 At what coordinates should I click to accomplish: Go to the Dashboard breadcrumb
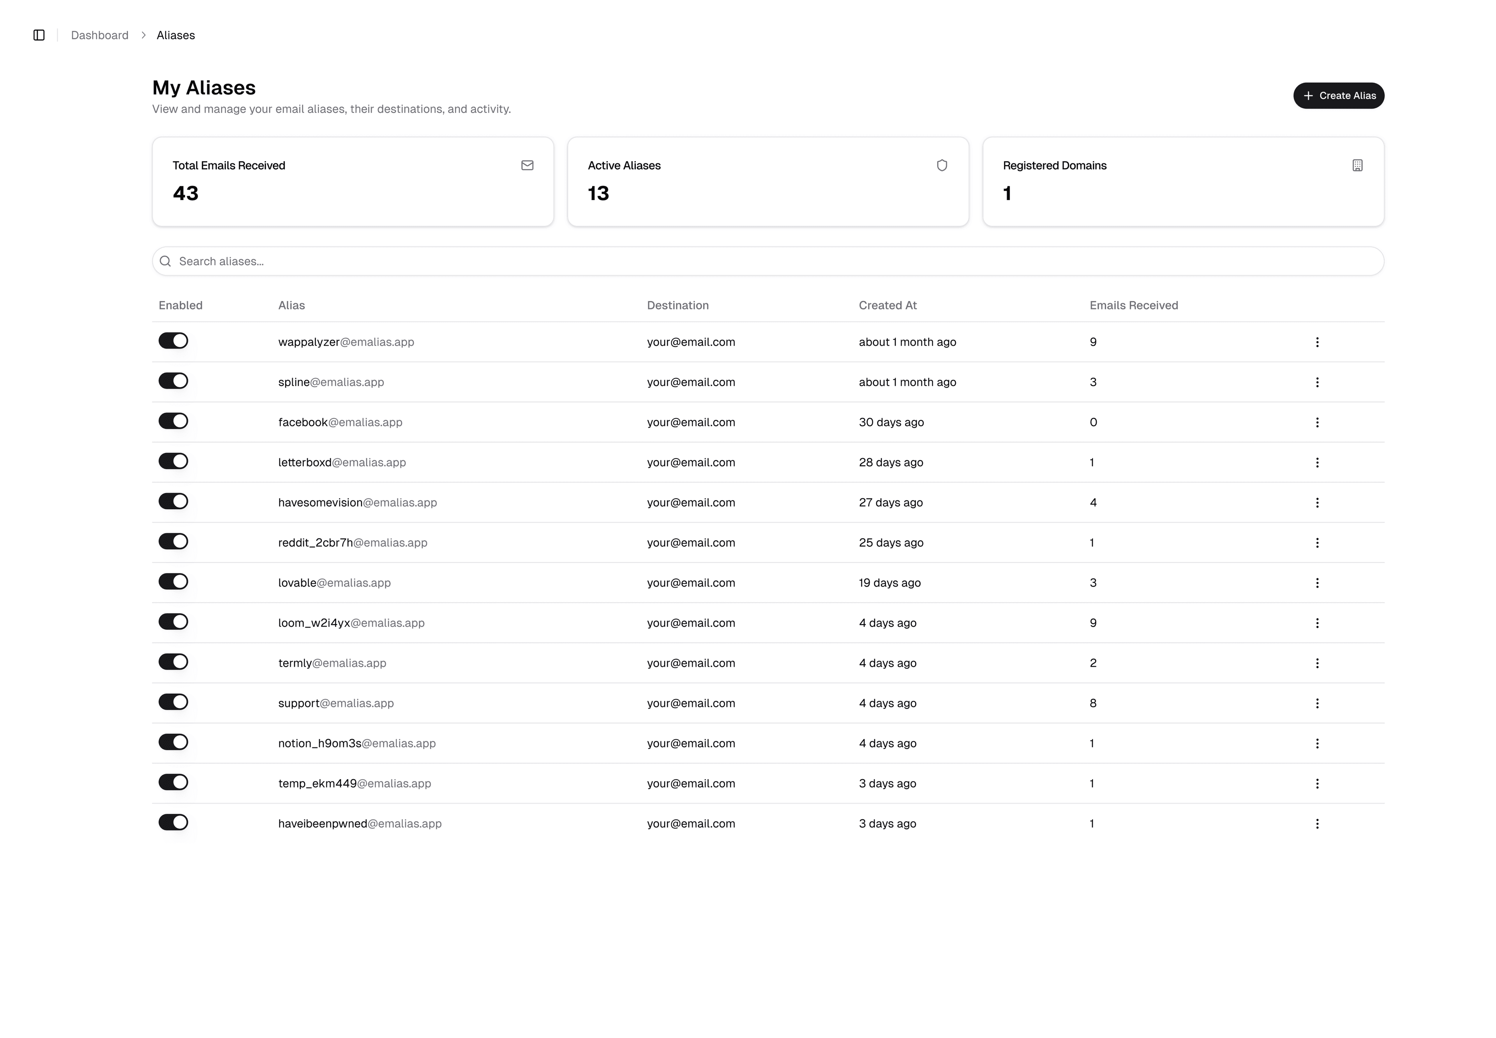coord(100,35)
